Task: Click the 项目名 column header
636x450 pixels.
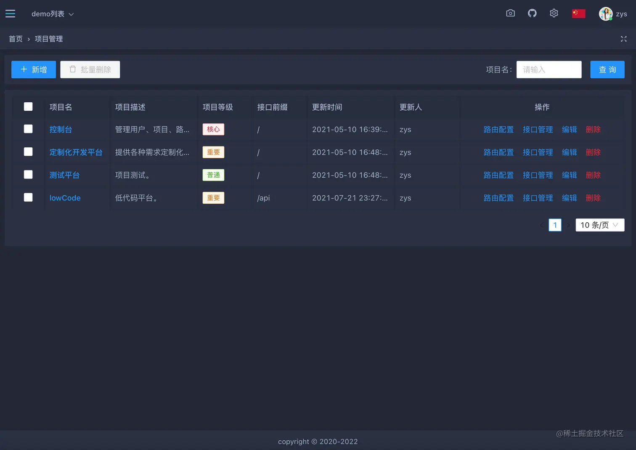Action: coord(61,107)
